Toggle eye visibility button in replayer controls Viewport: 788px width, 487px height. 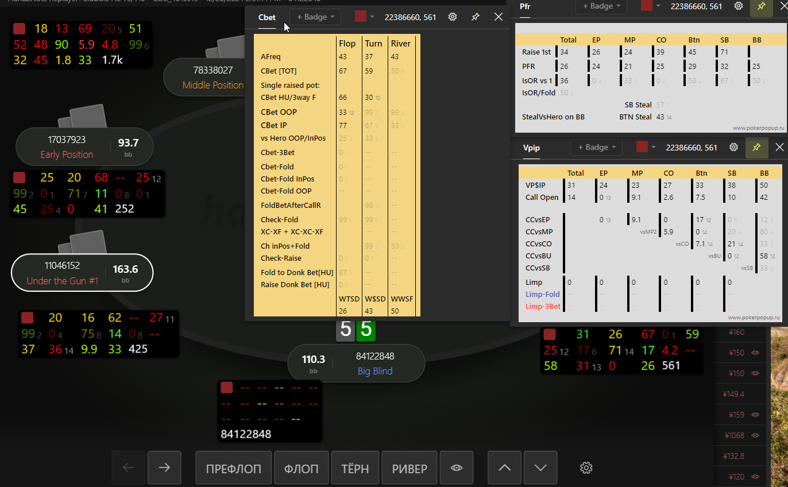[x=457, y=468]
